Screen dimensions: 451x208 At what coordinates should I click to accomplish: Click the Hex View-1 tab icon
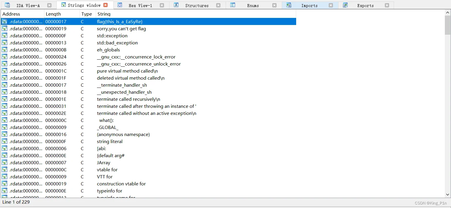coord(120,5)
